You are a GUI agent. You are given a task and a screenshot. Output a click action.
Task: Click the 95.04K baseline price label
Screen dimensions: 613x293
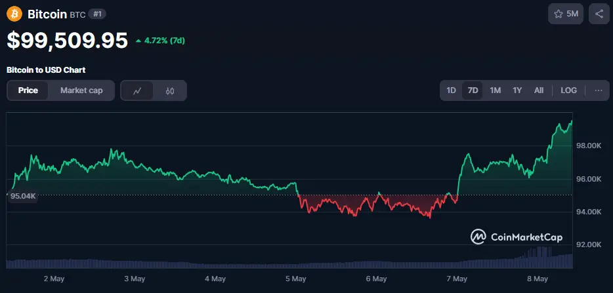(23, 196)
